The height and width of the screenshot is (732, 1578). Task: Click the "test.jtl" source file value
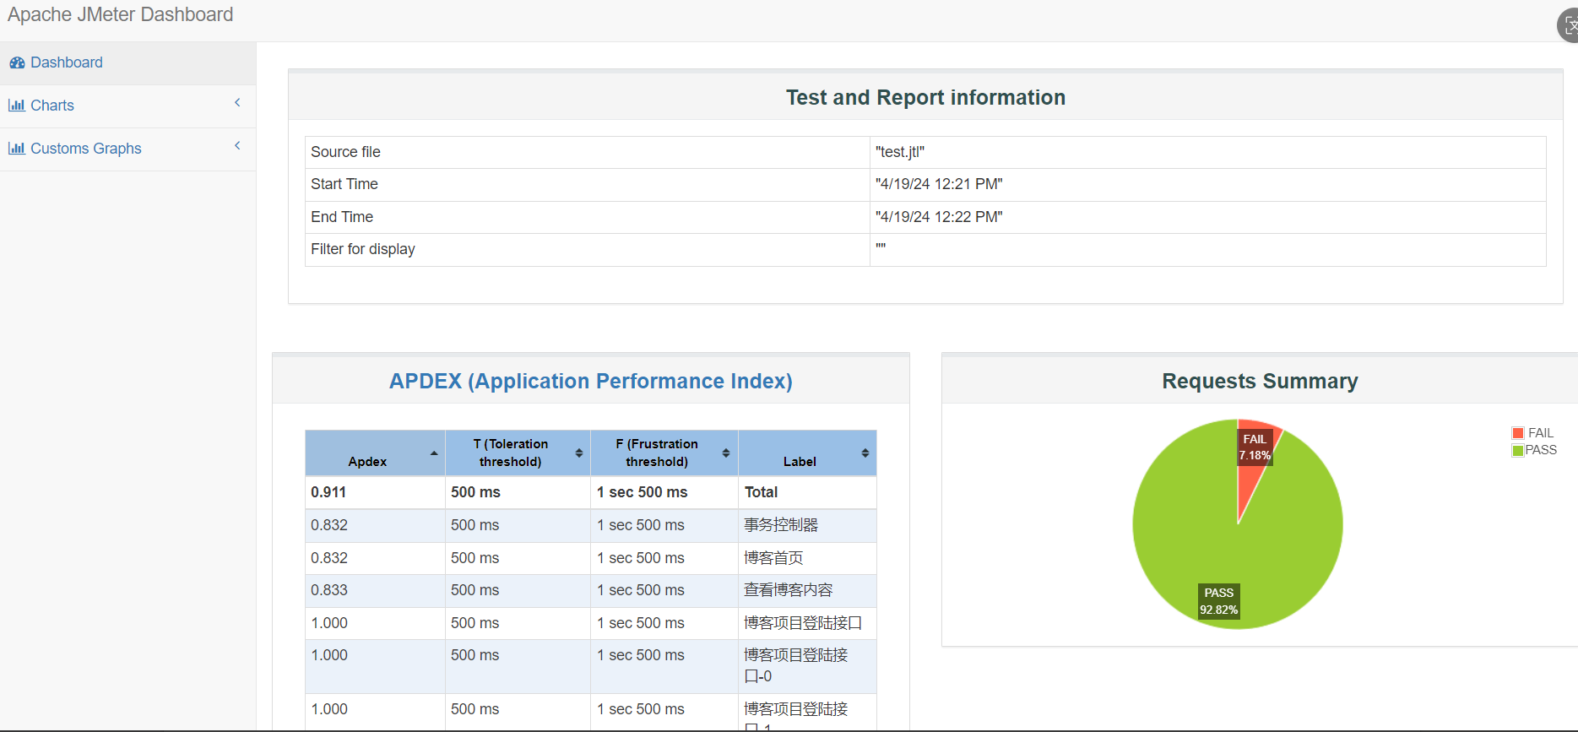tap(900, 152)
